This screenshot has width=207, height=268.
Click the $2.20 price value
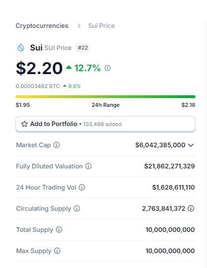click(39, 68)
